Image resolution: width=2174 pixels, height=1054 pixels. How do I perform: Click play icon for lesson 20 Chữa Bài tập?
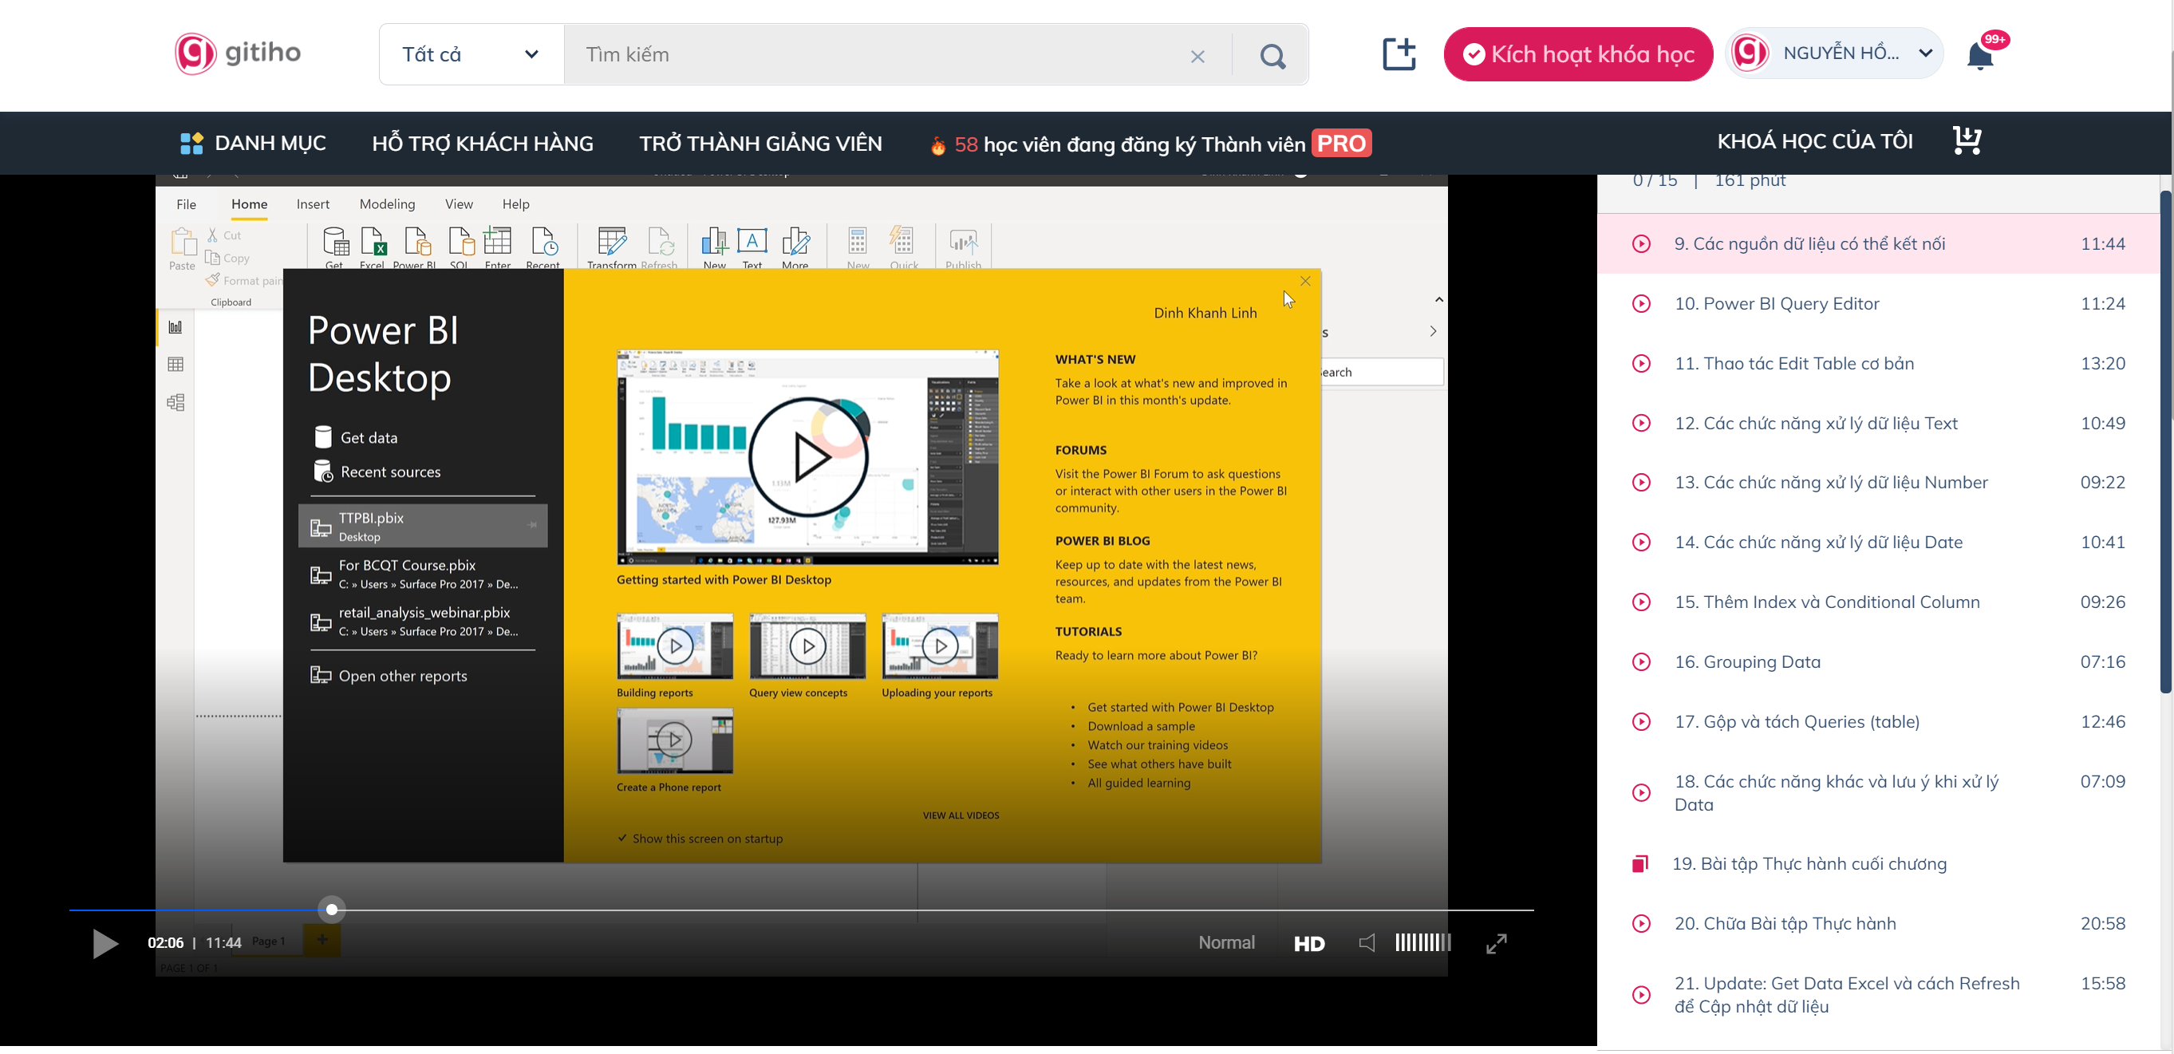click(1640, 924)
